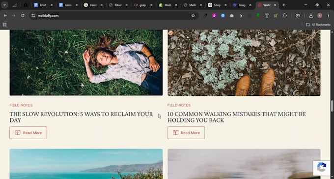Click the page's vertical scrollbar thumb
The width and height of the screenshot is (334, 179).
pos(332,106)
